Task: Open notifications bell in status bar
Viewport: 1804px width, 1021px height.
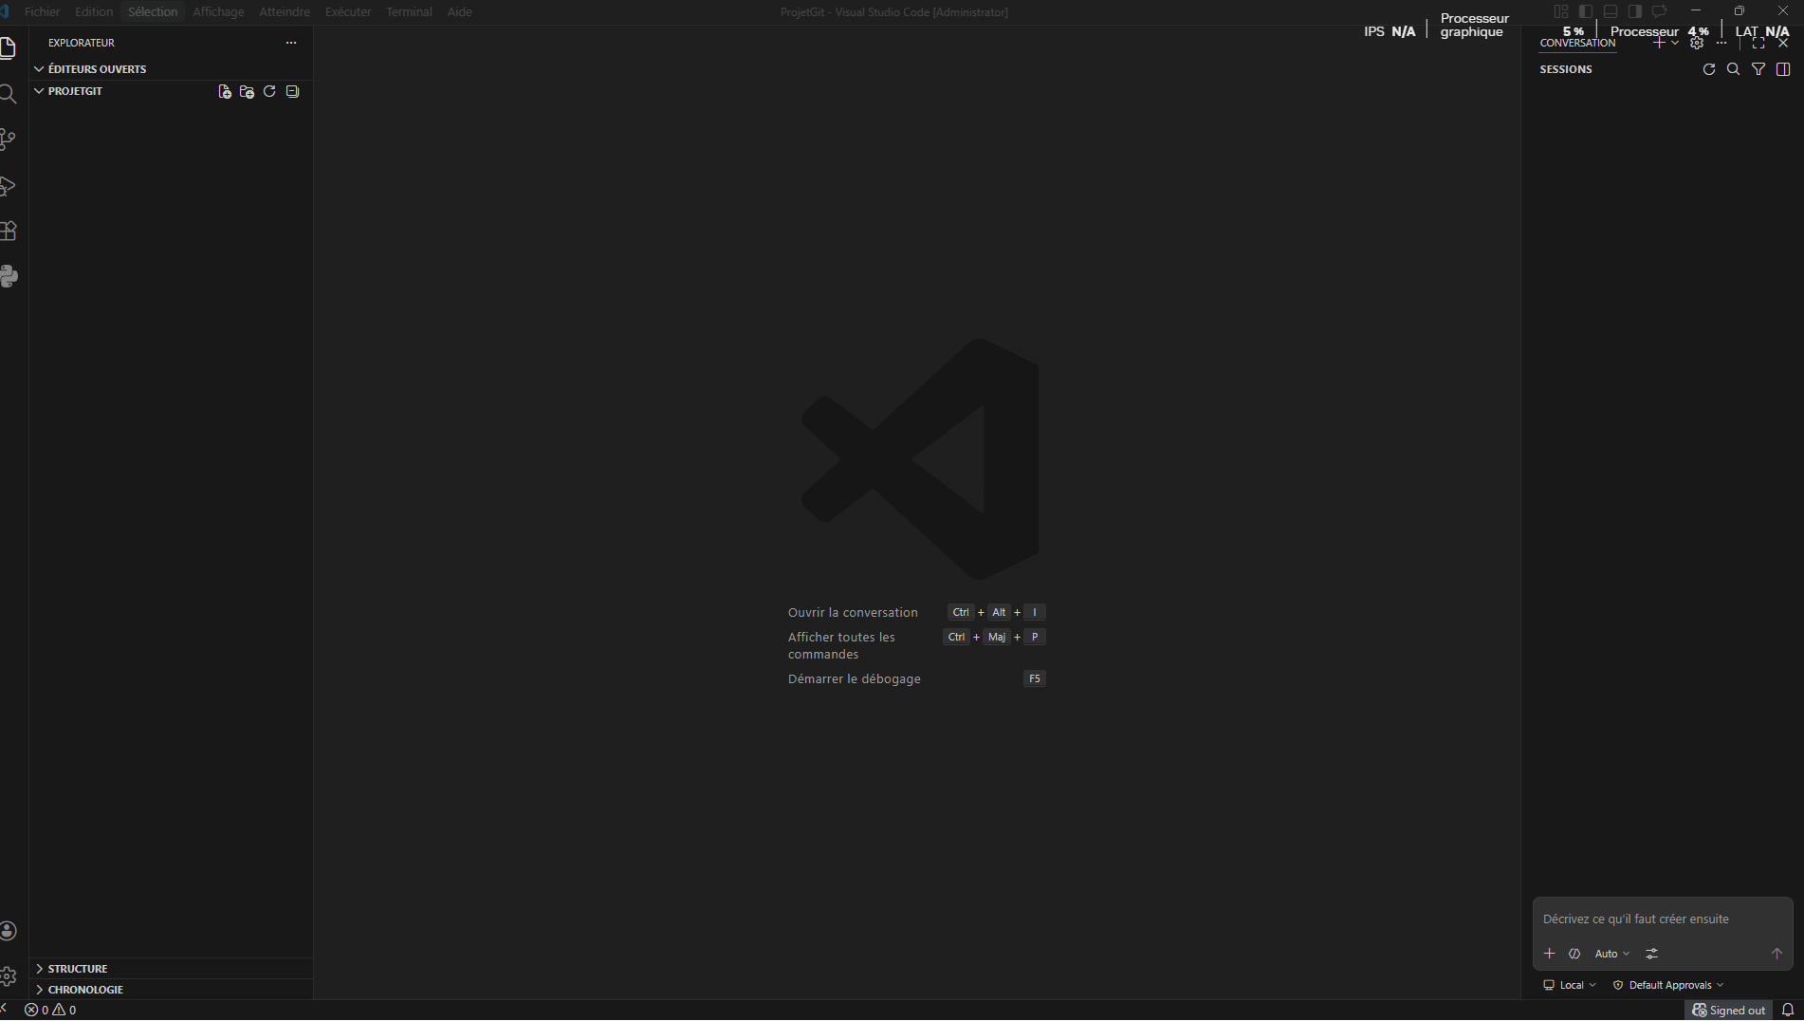Action: 1788,1011
